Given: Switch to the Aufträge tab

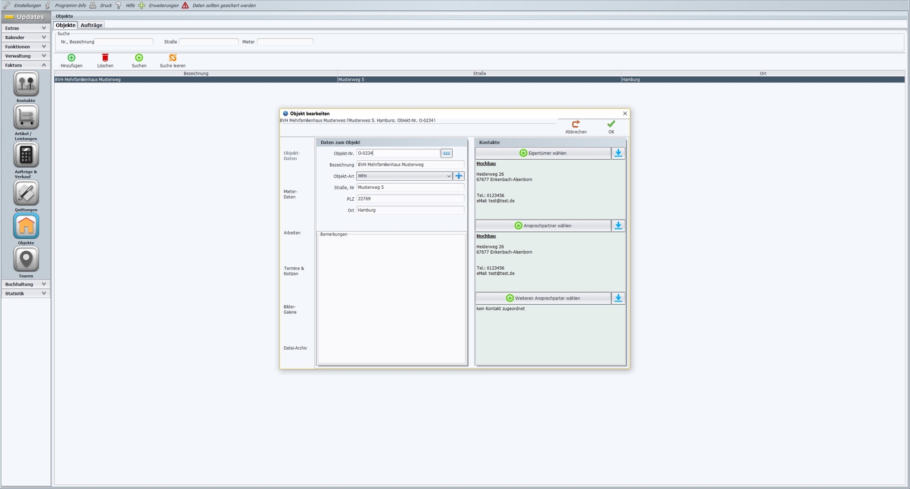Looking at the screenshot, I should pos(92,25).
